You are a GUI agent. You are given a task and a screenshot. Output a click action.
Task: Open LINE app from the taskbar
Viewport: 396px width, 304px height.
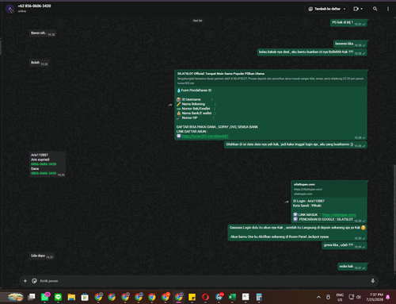point(58,297)
